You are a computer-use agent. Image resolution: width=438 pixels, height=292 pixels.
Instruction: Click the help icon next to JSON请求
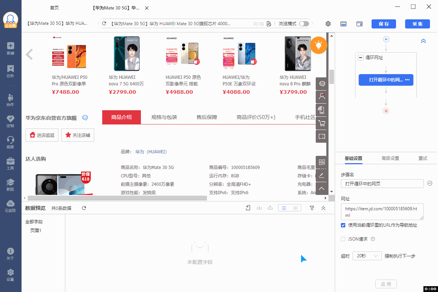373,239
